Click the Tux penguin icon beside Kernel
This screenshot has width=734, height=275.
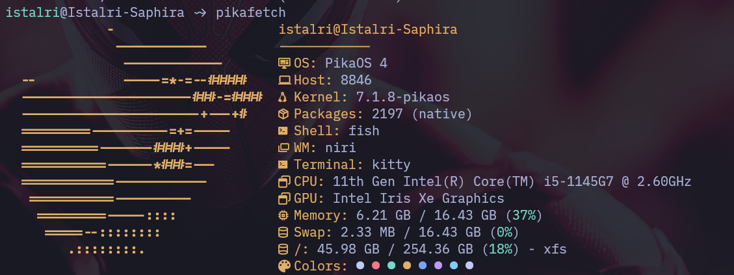coord(282,97)
